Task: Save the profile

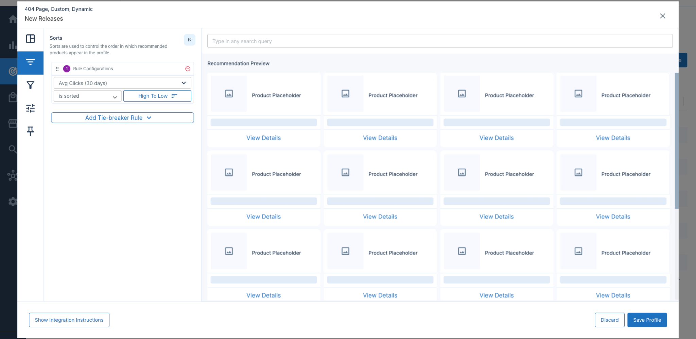Action: pos(647,320)
